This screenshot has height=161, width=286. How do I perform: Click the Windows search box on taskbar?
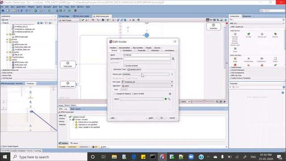coord(49,157)
